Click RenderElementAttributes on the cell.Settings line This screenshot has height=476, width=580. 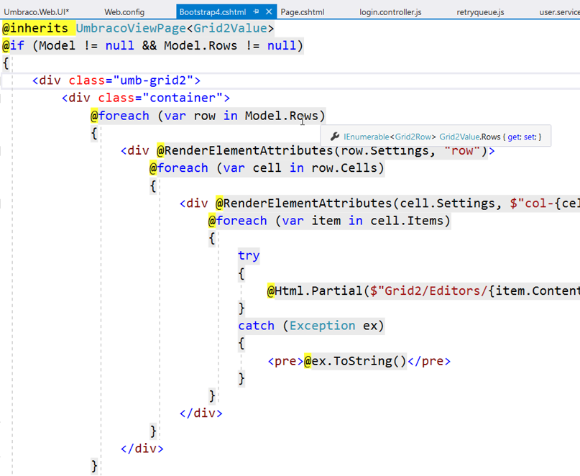click(308, 203)
